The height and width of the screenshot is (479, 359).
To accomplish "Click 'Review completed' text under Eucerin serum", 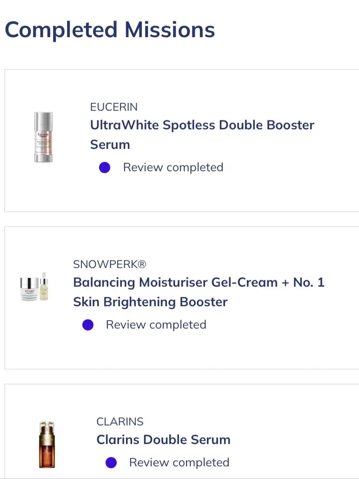I will (173, 168).
